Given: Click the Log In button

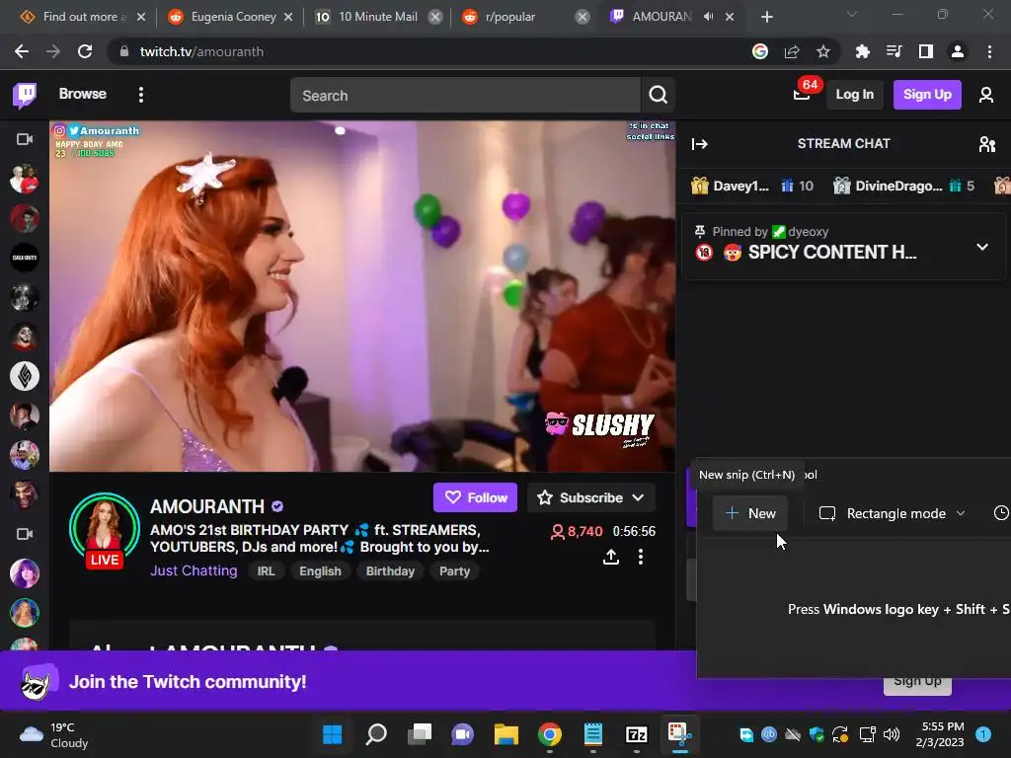Looking at the screenshot, I should coord(854,95).
